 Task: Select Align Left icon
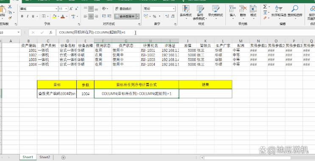pos(85,16)
